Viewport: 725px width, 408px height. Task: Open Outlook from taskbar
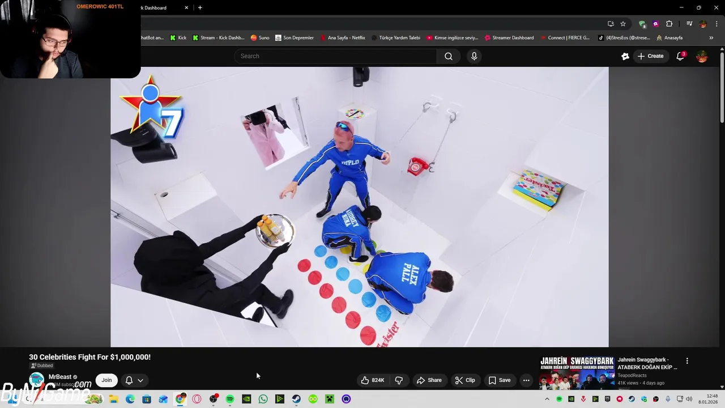point(163,399)
